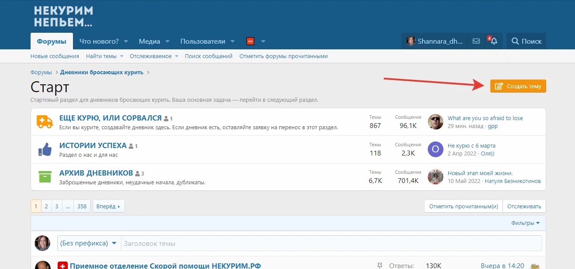
Task: Expand the Пользователи dropdown arrow
Action: point(233,41)
